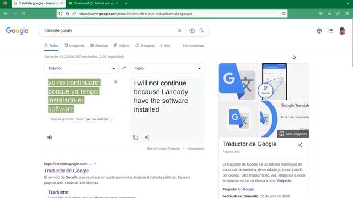
Task: Switch to Imágenes results
Action: point(74,46)
